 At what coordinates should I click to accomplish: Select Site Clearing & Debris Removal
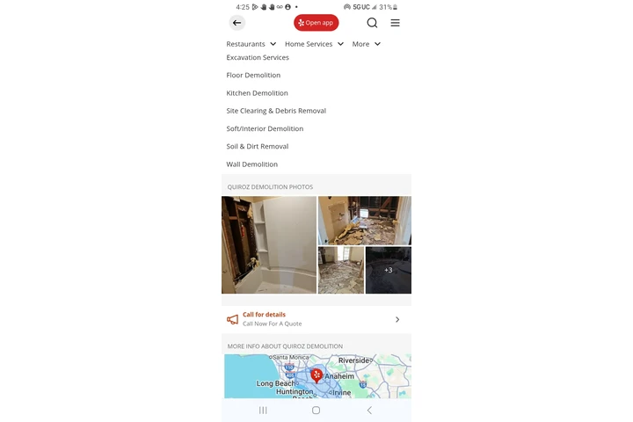tap(276, 111)
